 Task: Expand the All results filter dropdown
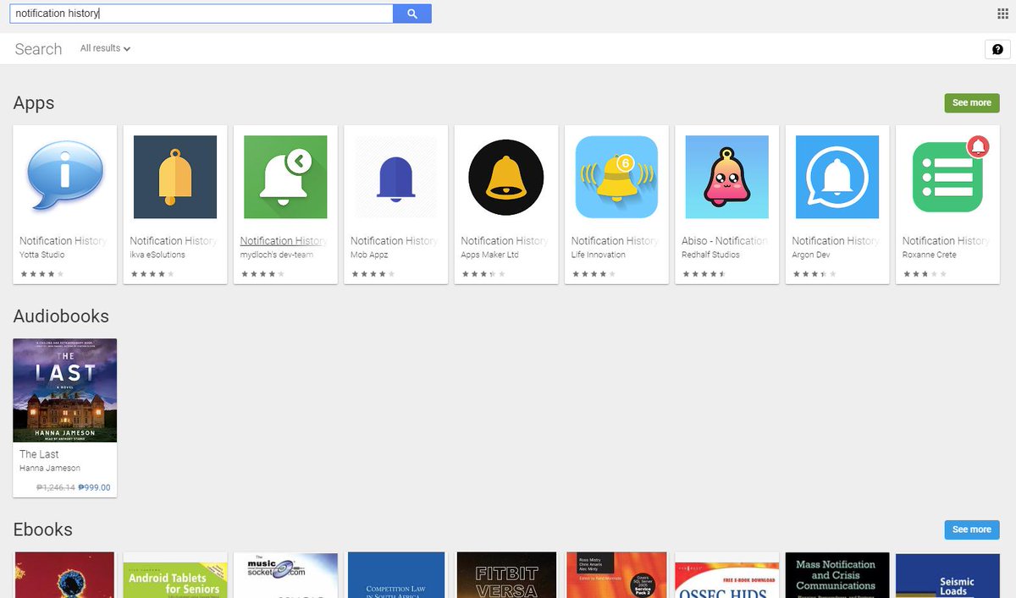(x=105, y=48)
